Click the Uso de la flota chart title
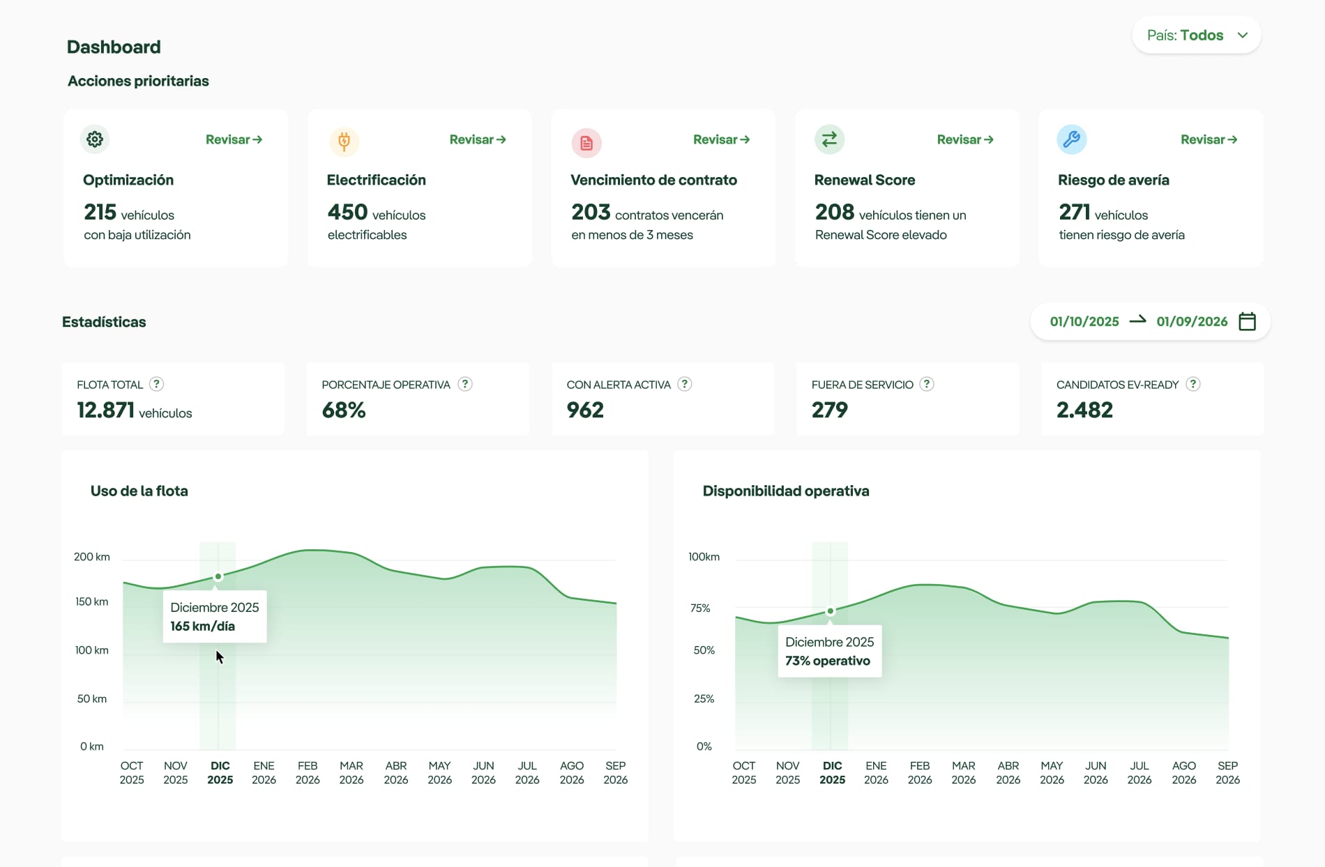Viewport: 1325px width, 867px height. click(x=139, y=491)
